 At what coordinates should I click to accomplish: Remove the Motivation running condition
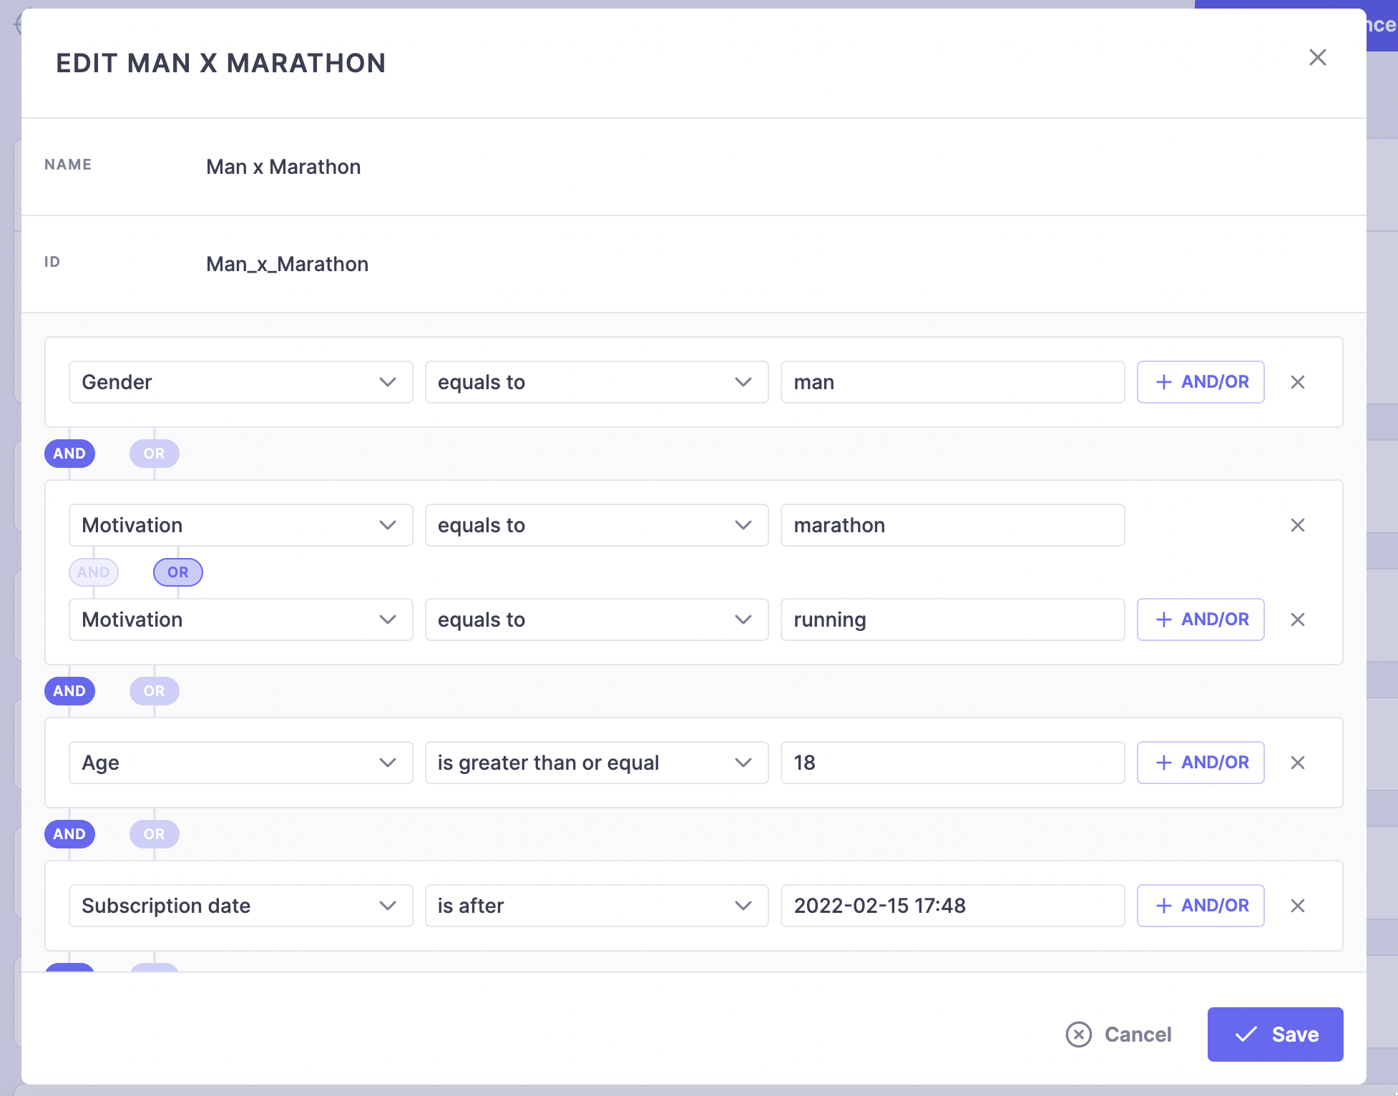click(1297, 620)
